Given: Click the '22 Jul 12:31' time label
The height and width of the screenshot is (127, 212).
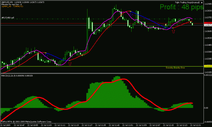Looking at the screenshot, I should pos(195,125).
